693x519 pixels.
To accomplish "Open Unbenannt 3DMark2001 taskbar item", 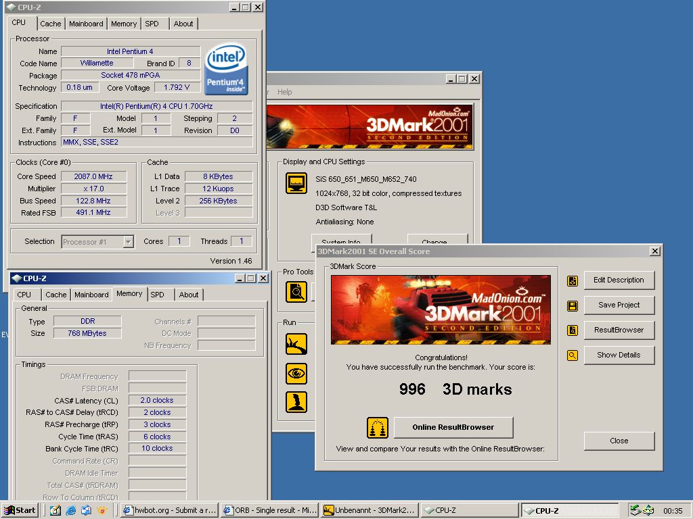I will coord(370,510).
